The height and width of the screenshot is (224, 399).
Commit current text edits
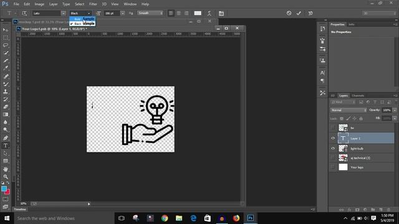click(299, 13)
